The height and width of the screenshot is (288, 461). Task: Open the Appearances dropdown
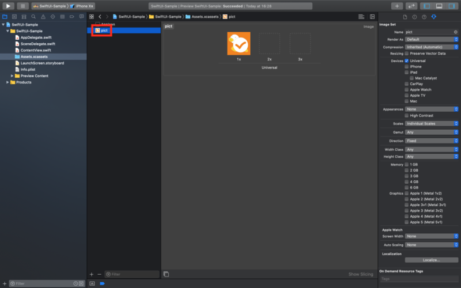pos(432,109)
